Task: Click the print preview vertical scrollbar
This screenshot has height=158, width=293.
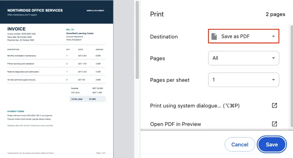Action: (137, 40)
